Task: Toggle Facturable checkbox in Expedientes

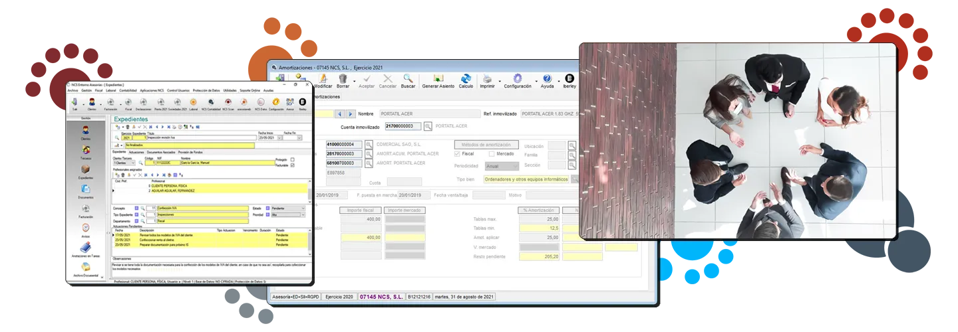Action: pos(293,165)
